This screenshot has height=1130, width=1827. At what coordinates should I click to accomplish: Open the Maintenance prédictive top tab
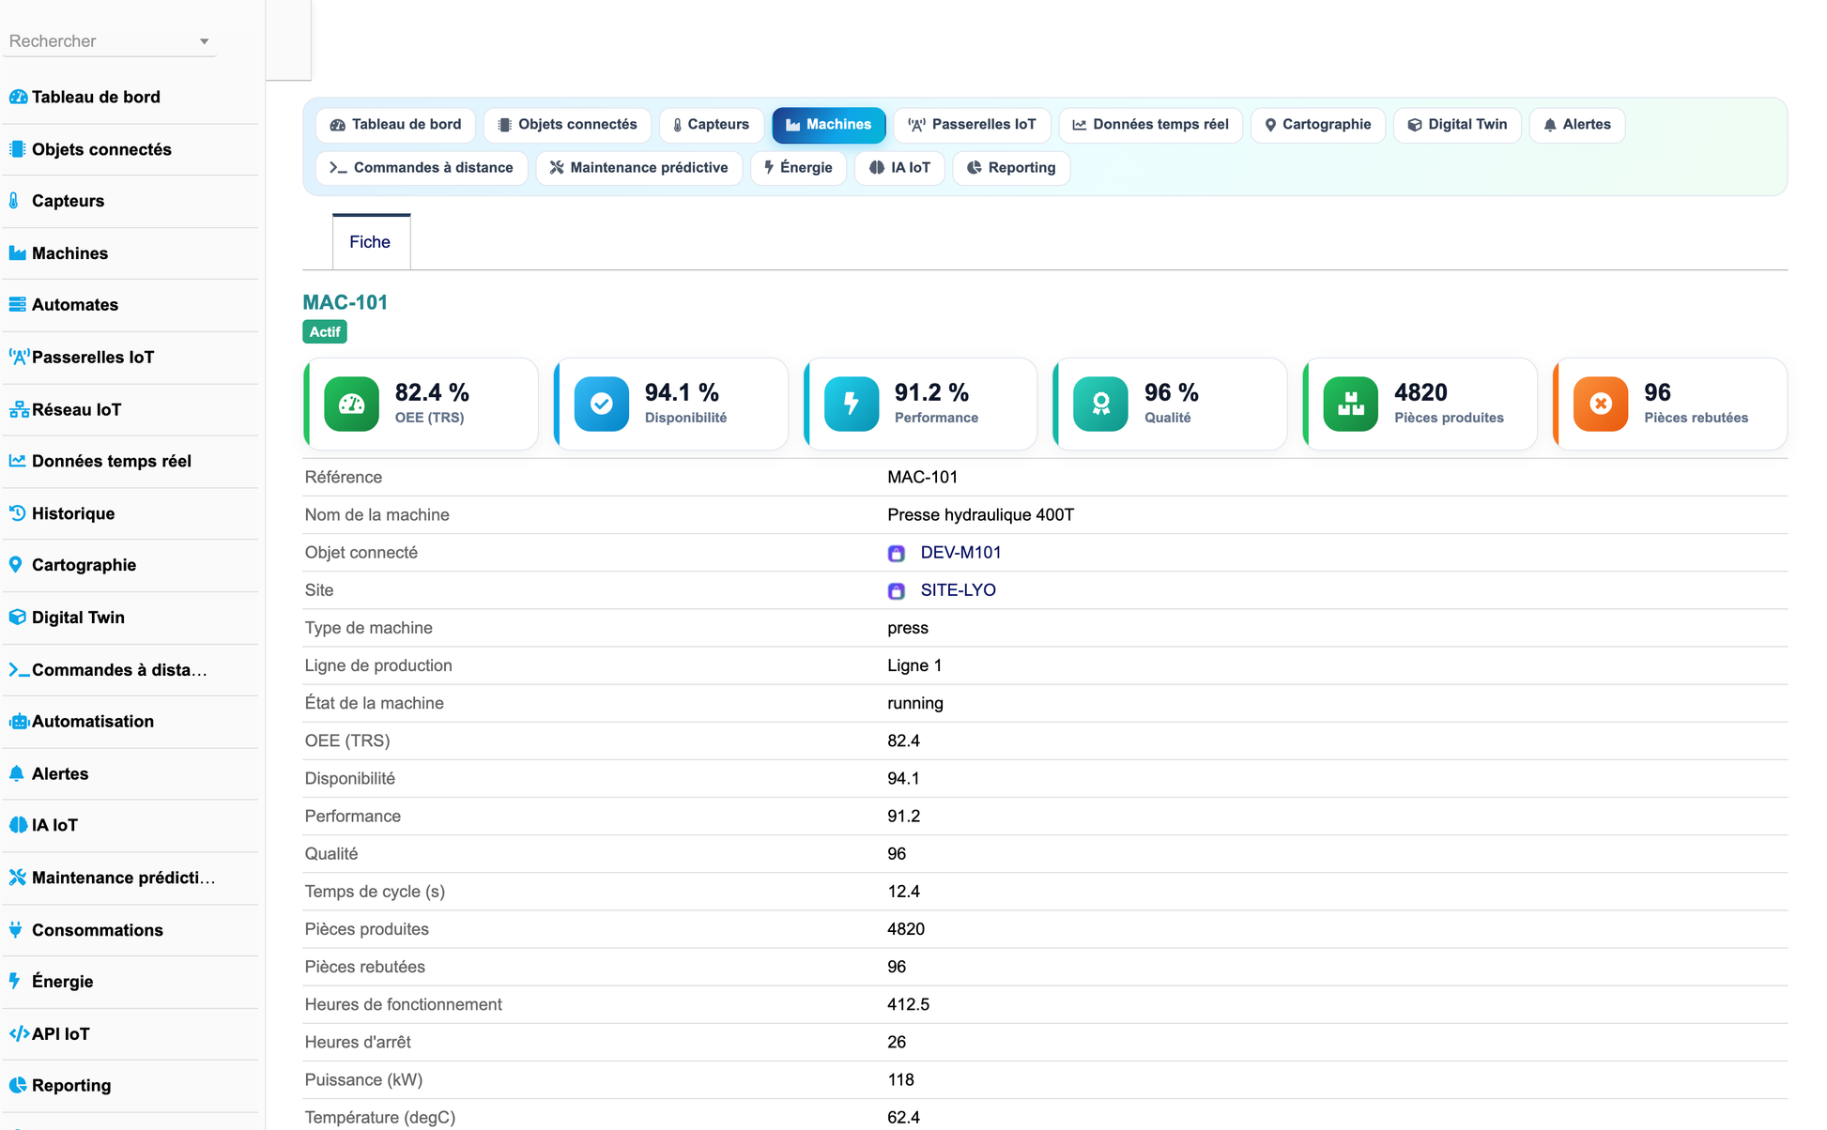pos(638,168)
